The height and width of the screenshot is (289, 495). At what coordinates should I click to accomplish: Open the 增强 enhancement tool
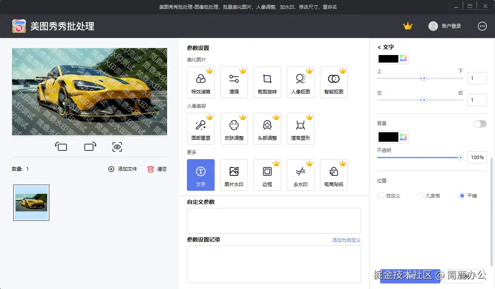point(234,82)
